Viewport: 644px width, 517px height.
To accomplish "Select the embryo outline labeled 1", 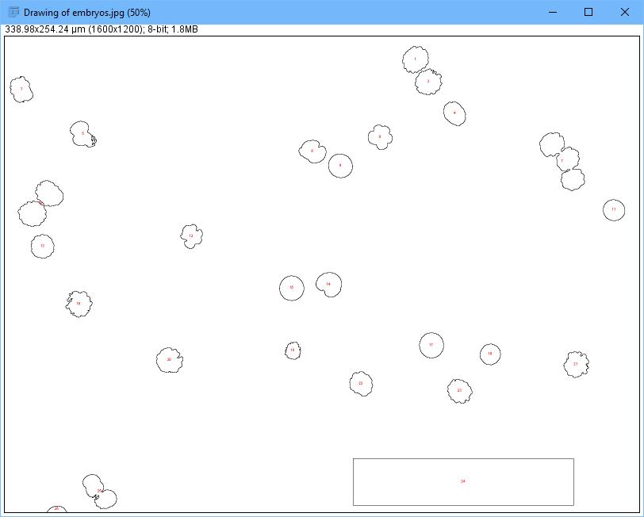I will pos(415,59).
